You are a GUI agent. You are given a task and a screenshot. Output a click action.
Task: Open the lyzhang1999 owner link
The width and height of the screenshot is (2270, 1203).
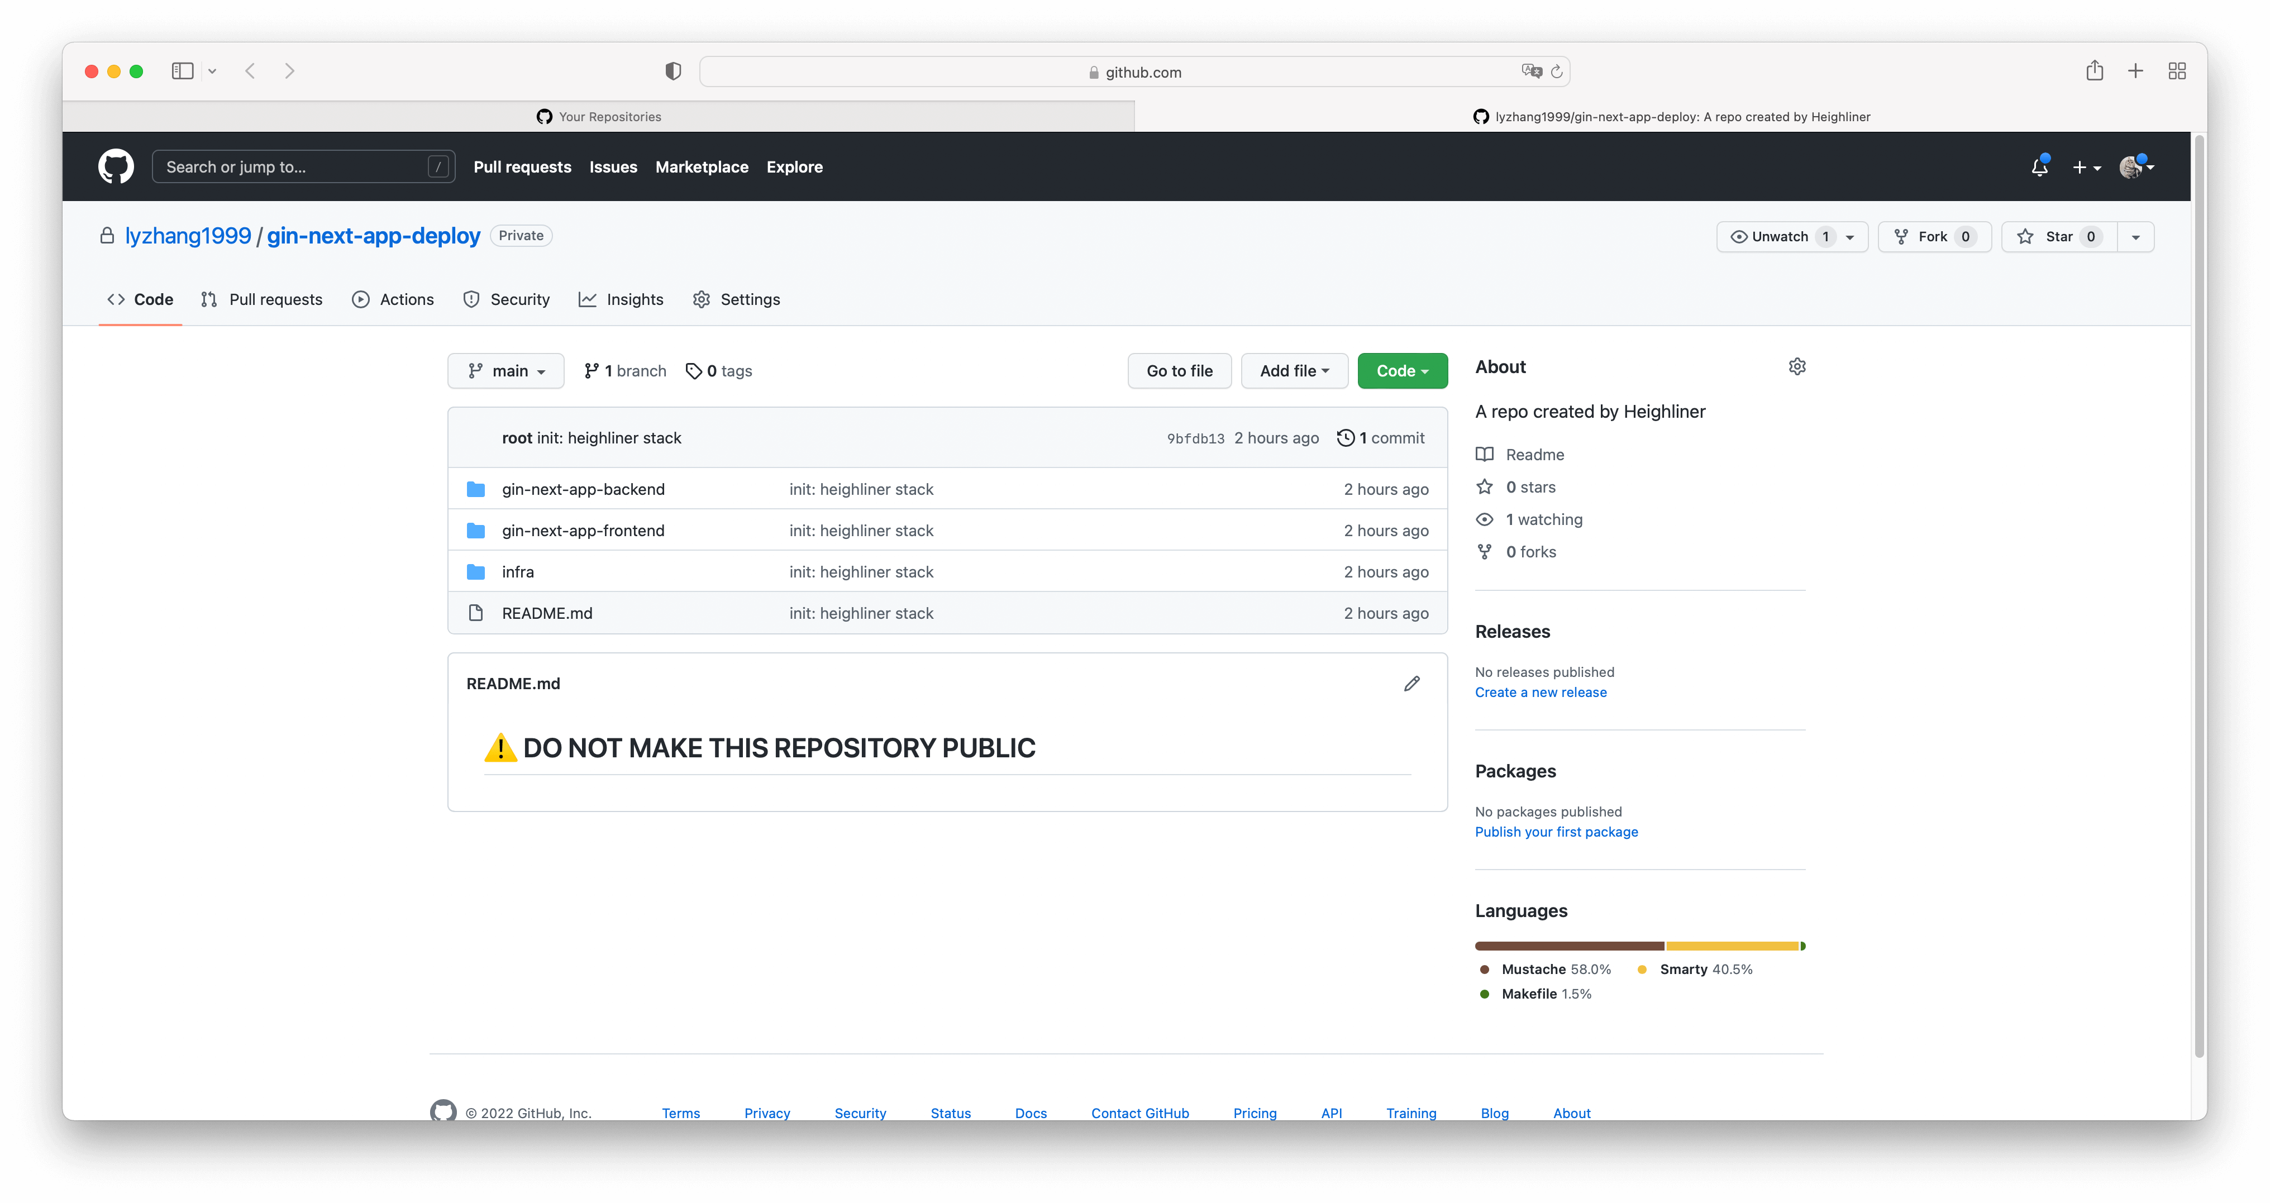(188, 235)
